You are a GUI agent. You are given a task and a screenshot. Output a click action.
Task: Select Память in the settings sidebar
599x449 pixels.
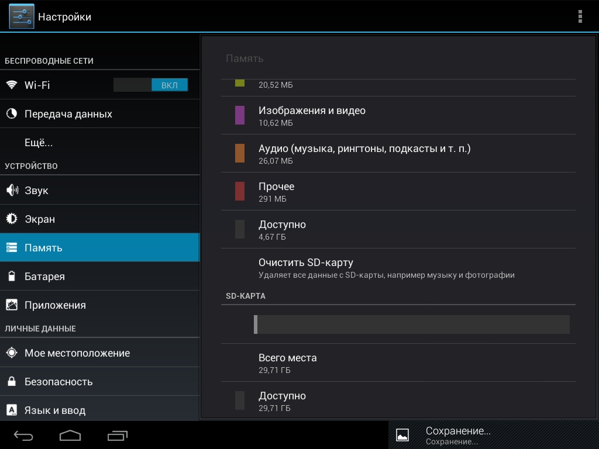tap(99, 248)
